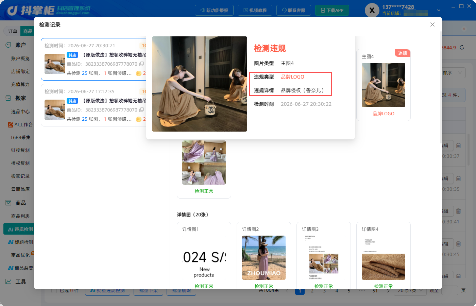Click 账户概览 in sidebar
The height and width of the screenshot is (306, 476).
[20, 58]
